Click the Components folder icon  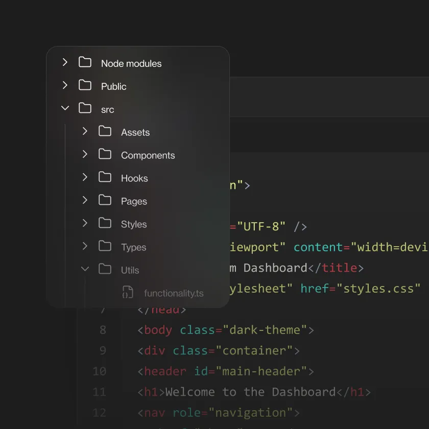click(x=105, y=154)
